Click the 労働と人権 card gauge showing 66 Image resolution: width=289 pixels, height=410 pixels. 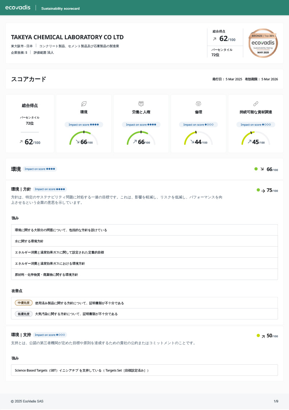(x=141, y=138)
